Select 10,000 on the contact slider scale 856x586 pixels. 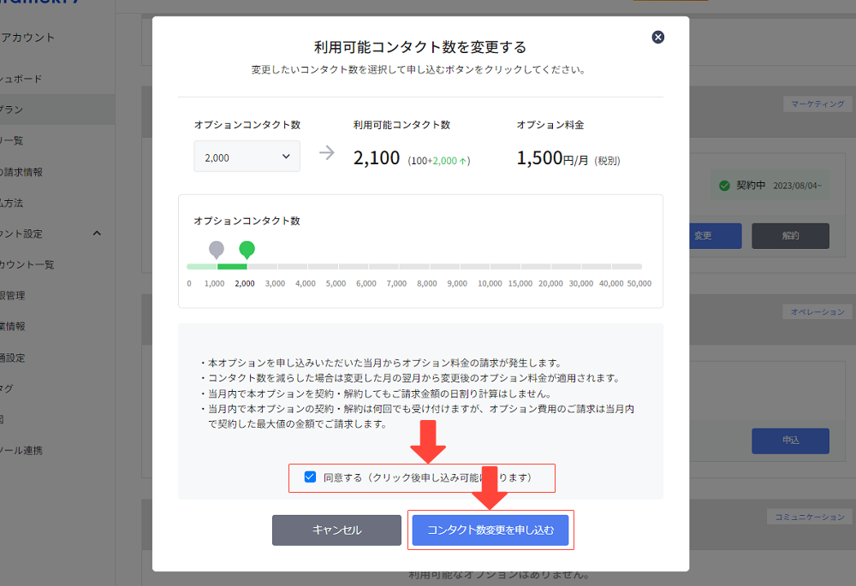(490, 284)
